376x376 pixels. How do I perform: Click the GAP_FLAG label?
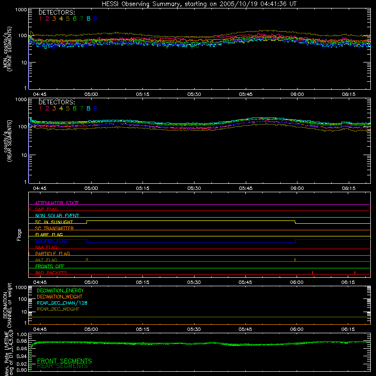(x=46, y=209)
